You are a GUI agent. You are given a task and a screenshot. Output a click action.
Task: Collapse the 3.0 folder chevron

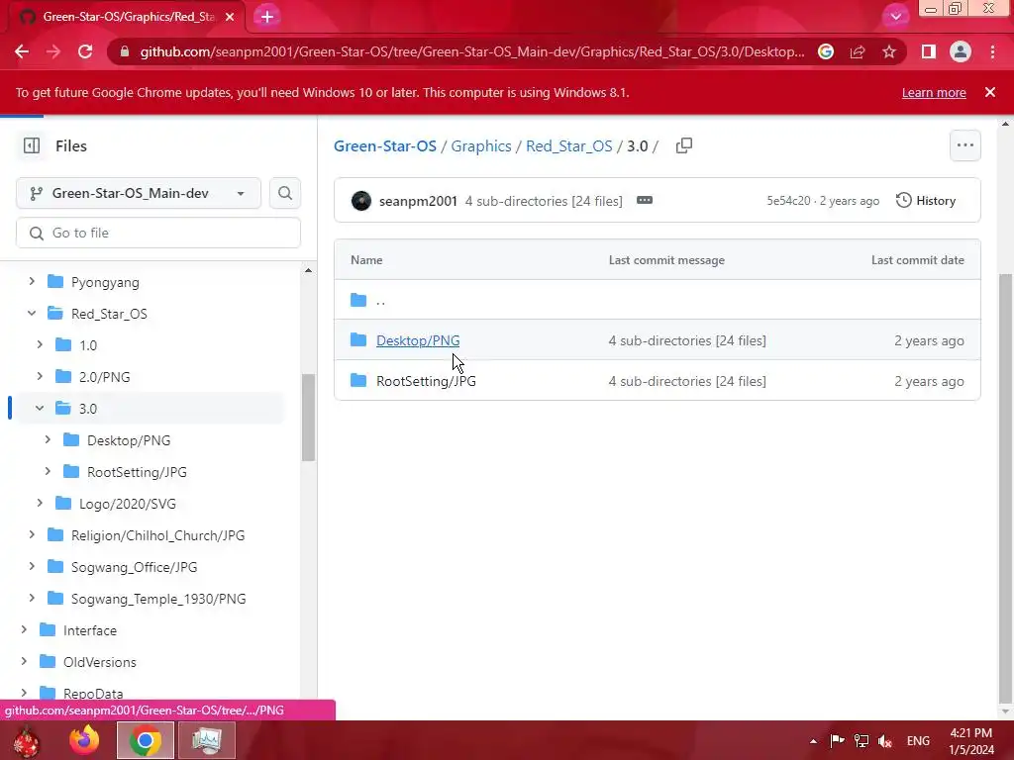(x=40, y=408)
